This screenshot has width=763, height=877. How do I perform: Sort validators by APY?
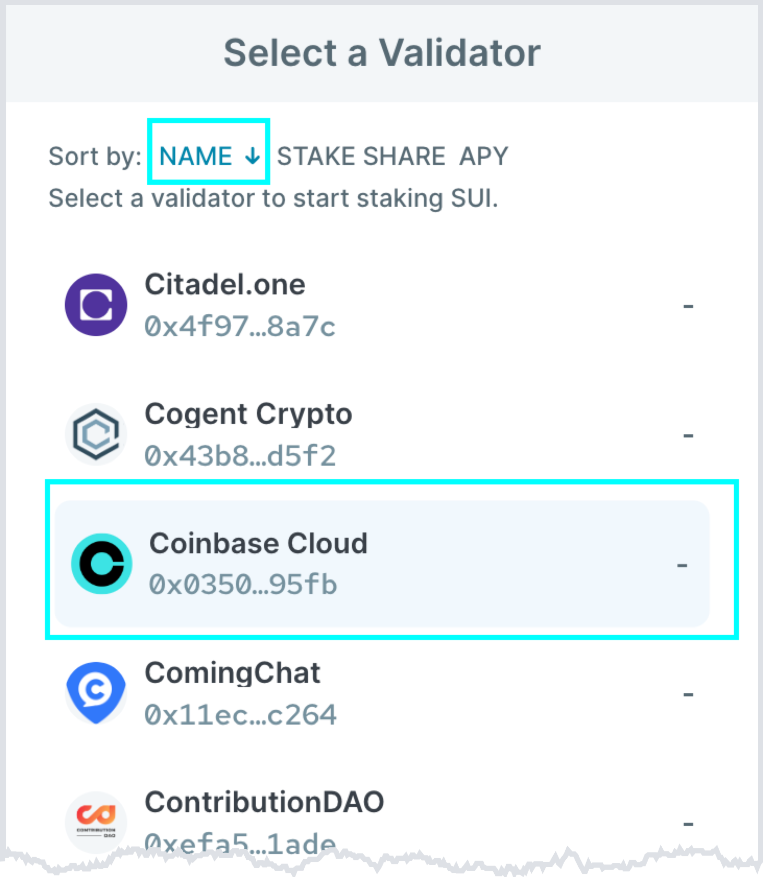point(483,156)
